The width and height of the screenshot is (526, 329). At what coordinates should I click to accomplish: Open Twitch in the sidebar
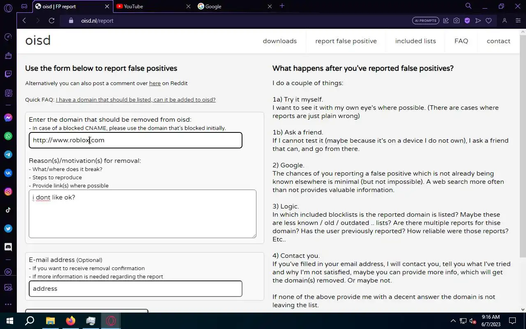tap(8, 74)
